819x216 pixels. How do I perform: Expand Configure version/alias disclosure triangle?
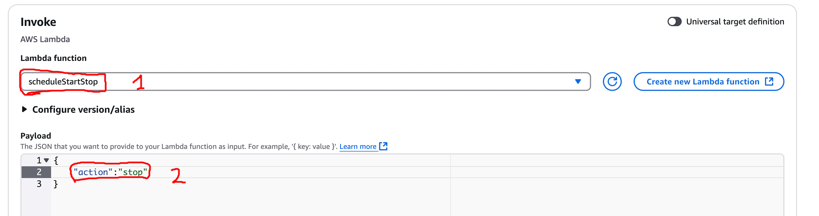click(24, 109)
